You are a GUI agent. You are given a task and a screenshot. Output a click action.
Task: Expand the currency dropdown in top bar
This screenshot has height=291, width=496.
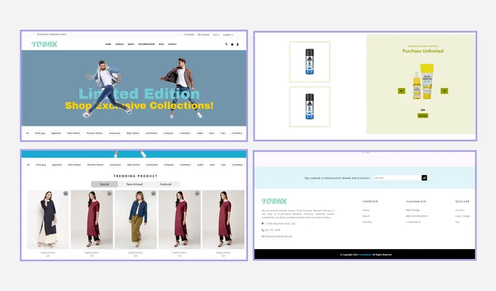[216, 35]
